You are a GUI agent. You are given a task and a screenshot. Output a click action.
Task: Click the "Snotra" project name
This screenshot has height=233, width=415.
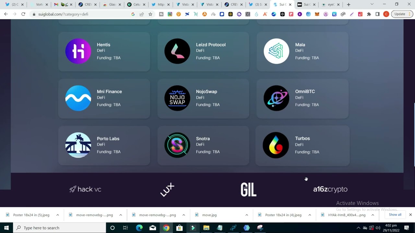pyautogui.click(x=203, y=139)
